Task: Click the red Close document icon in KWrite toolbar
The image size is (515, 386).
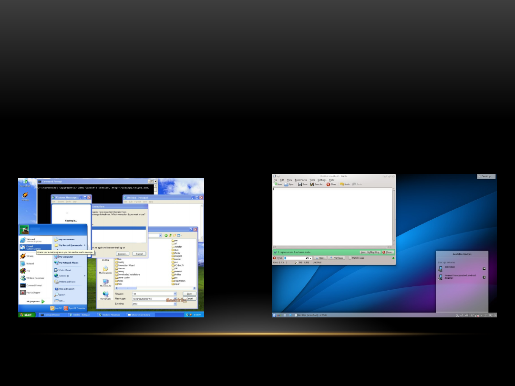Action: 329,184
